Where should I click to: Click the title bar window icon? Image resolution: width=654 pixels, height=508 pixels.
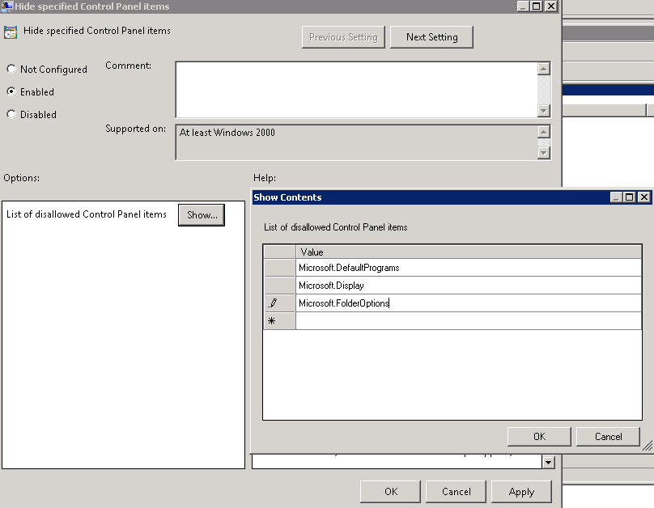coord(7,6)
